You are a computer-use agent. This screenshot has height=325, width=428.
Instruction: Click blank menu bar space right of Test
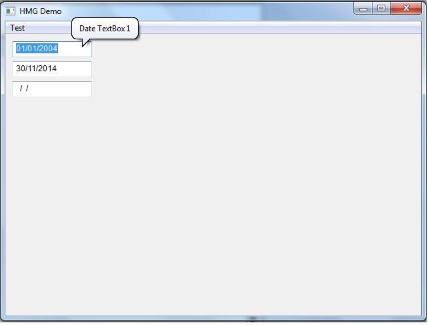pos(267,28)
